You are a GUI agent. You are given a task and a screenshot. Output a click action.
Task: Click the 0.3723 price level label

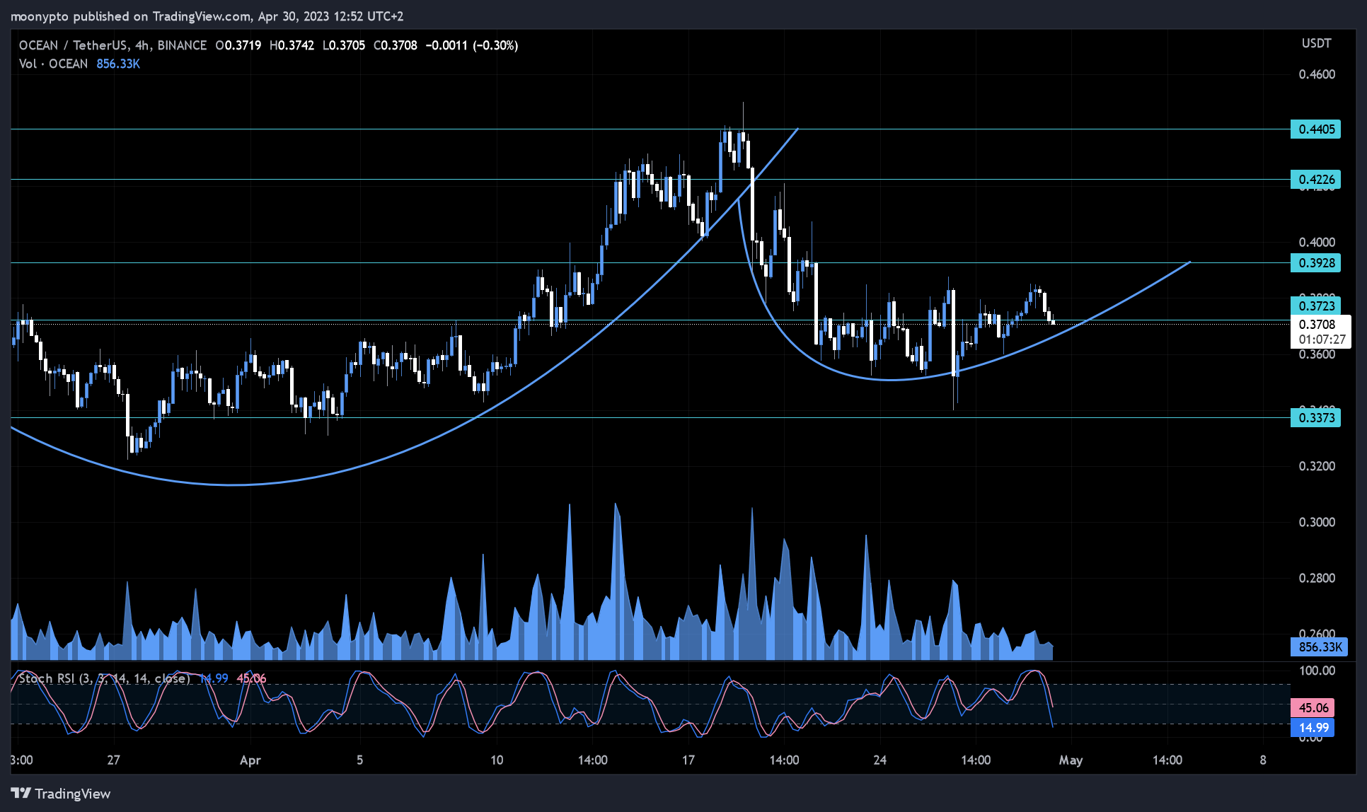pos(1315,306)
